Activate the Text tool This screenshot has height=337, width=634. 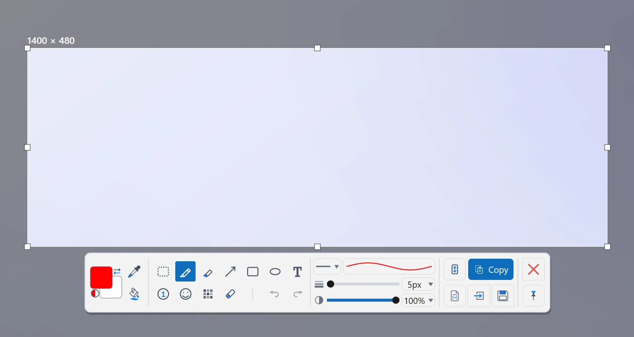coord(298,272)
